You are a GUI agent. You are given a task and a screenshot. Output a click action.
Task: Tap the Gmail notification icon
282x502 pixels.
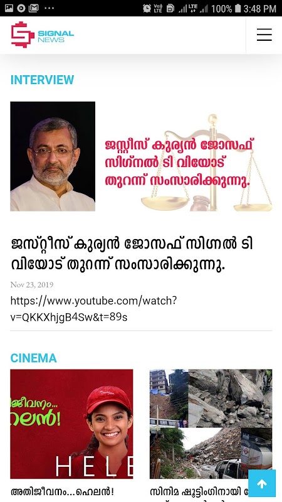pos(34,8)
